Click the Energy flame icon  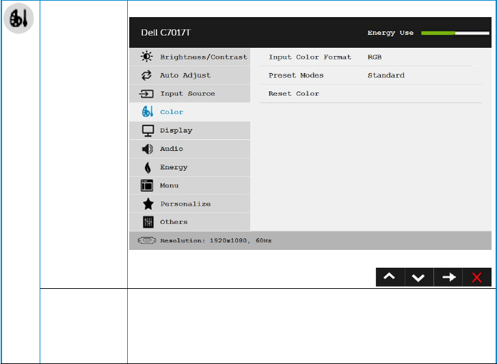point(148,167)
